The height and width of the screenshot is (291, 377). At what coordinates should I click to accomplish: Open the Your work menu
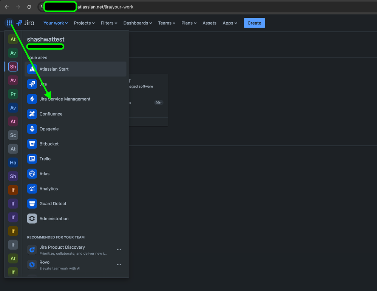pos(55,23)
